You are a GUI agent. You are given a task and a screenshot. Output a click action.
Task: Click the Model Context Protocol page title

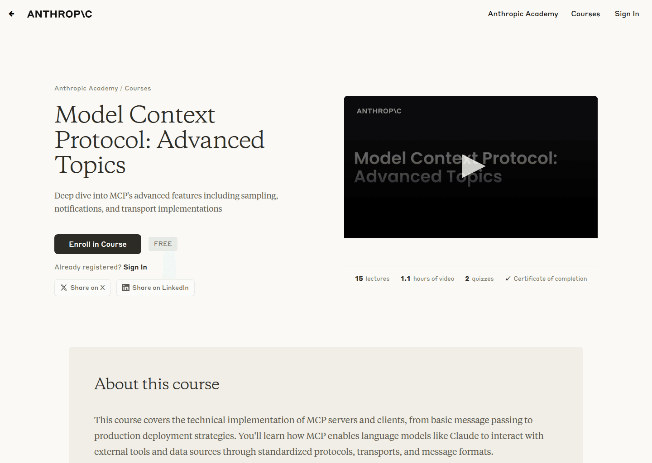159,140
